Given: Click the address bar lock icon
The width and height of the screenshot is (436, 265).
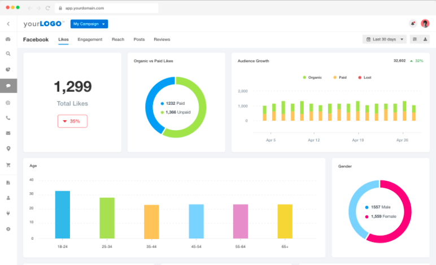Looking at the screenshot, I should (60, 8).
